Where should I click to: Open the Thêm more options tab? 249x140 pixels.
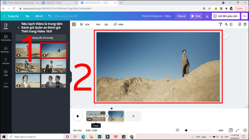[x=6, y=85]
